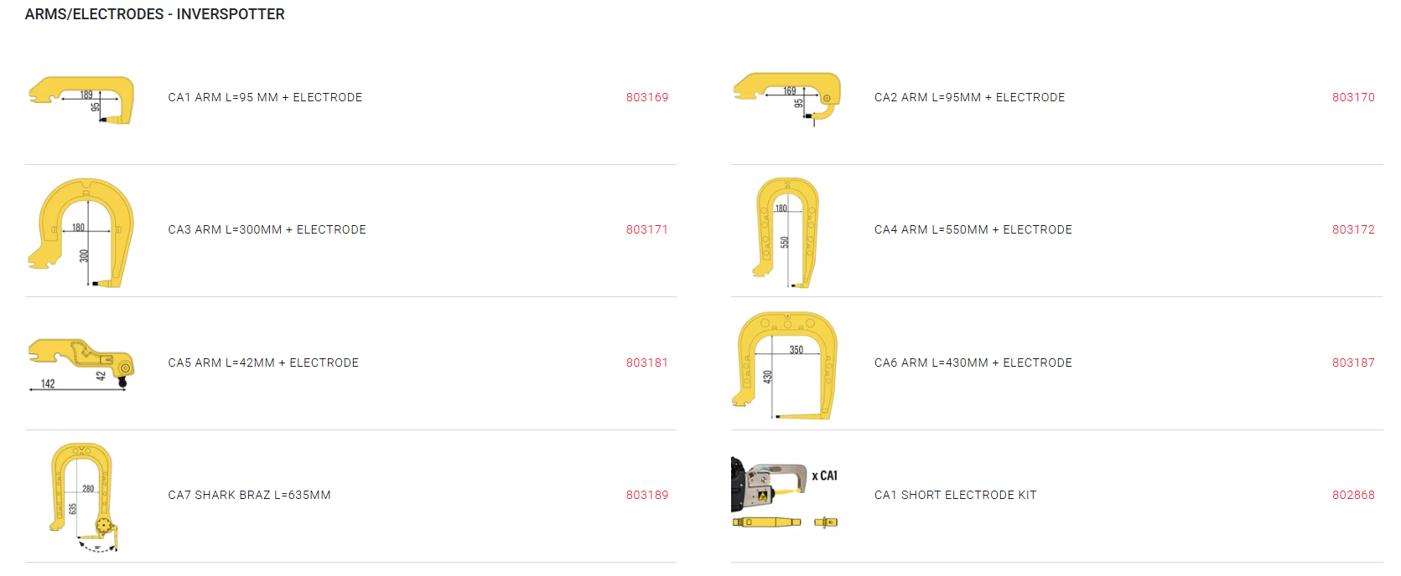Open product code 803181
1401x576 pixels.
[647, 363]
